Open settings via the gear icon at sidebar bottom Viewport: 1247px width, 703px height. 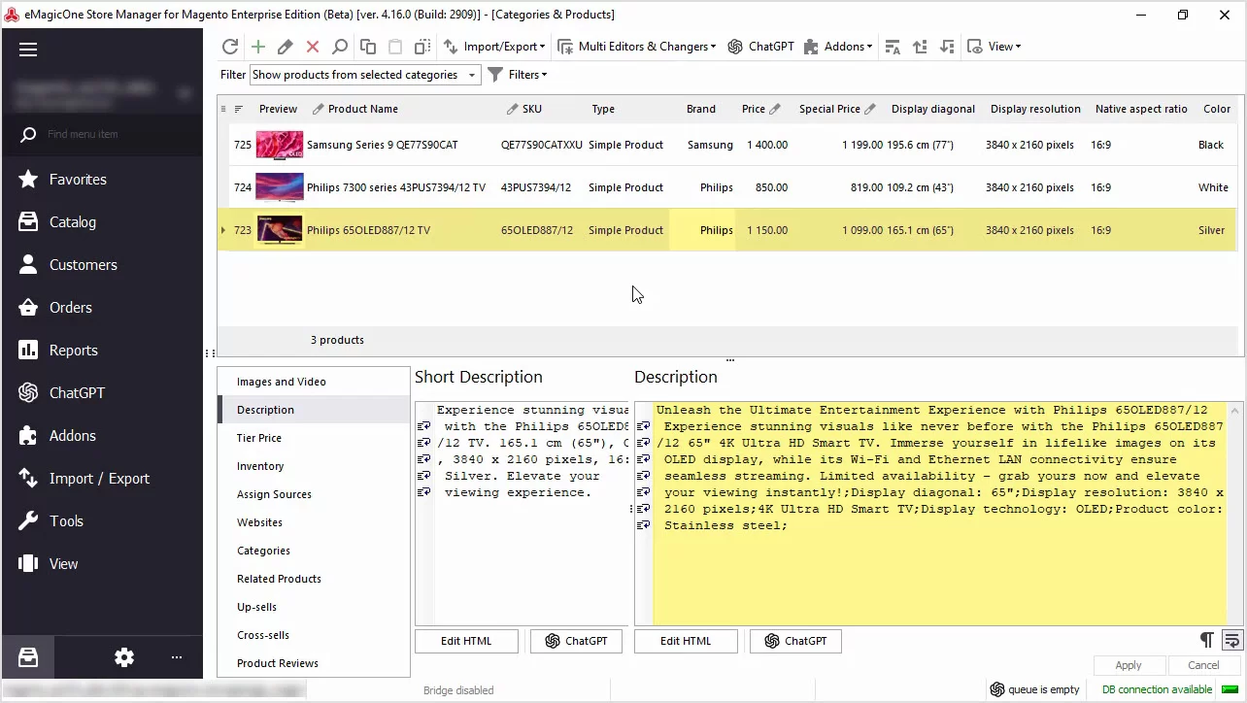pyautogui.click(x=124, y=657)
